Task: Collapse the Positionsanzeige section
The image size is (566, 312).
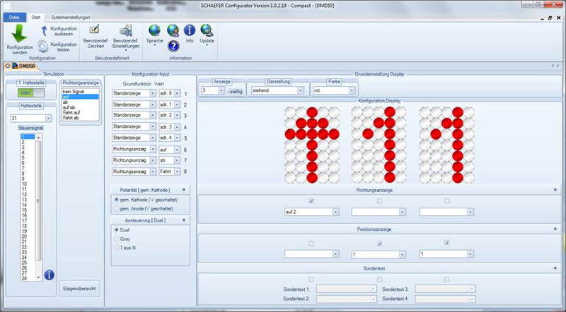Action: pos(555,229)
